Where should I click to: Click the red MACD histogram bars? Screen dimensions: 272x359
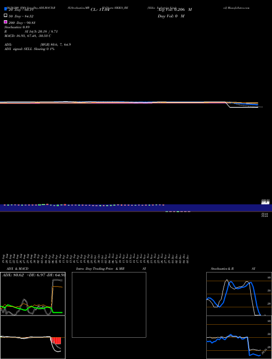(x=57, y=341)
